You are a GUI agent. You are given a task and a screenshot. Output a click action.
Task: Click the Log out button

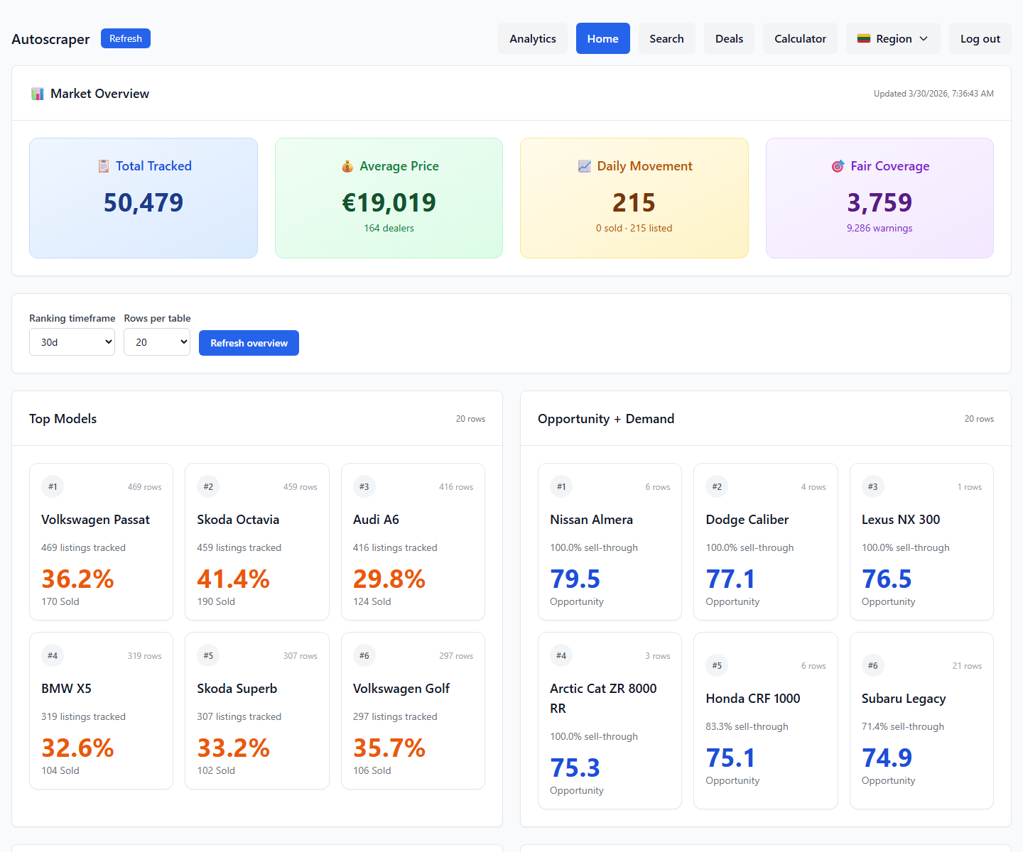980,38
